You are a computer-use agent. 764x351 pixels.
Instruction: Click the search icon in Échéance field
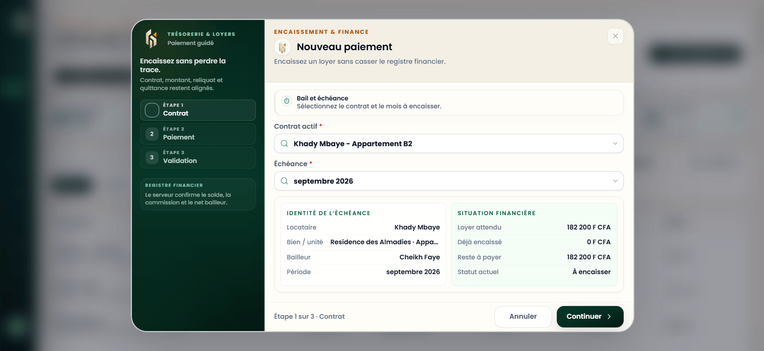tap(285, 181)
